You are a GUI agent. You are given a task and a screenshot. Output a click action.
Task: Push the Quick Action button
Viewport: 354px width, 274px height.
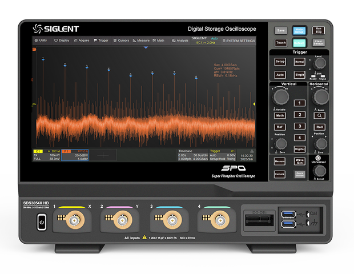(x=300, y=174)
